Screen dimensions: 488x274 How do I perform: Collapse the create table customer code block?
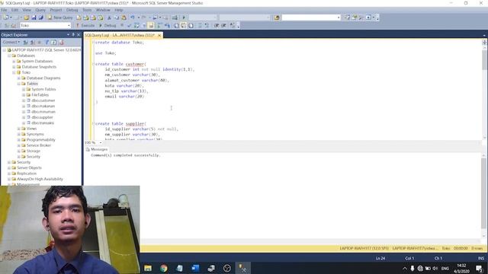click(x=93, y=64)
